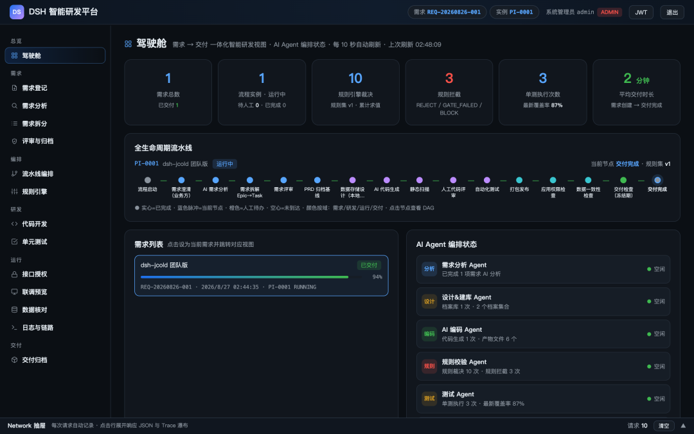Click the 流水线编排 branch icon
Screen dimensions: 694x434
(14, 174)
